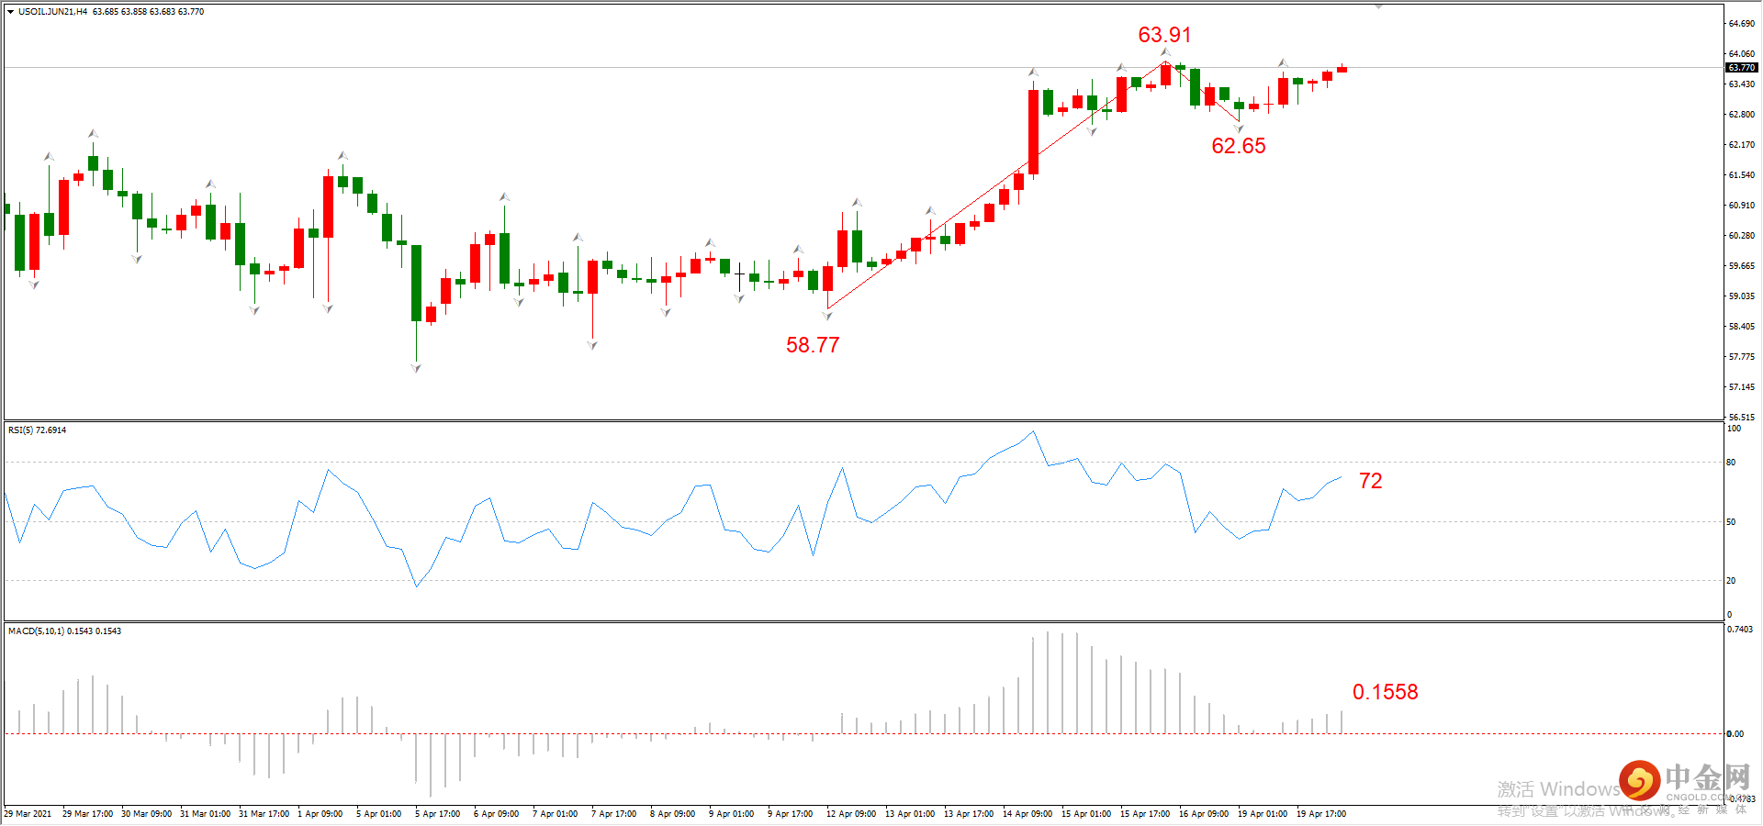This screenshot has width=1763, height=826.
Task: Click the RSI(5) 72.6914 indicator label
Action: coord(37,430)
